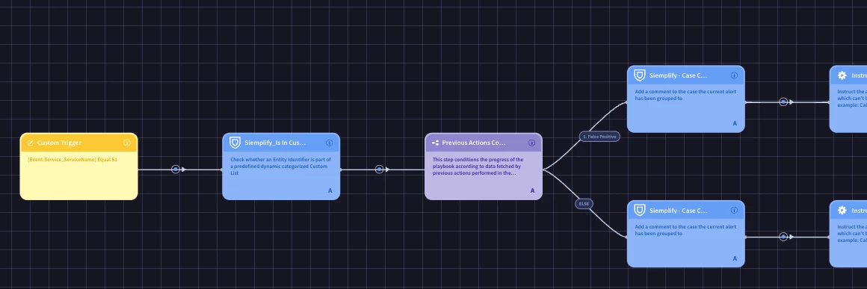Click connector dot before Previous Actions node

(x=380, y=170)
